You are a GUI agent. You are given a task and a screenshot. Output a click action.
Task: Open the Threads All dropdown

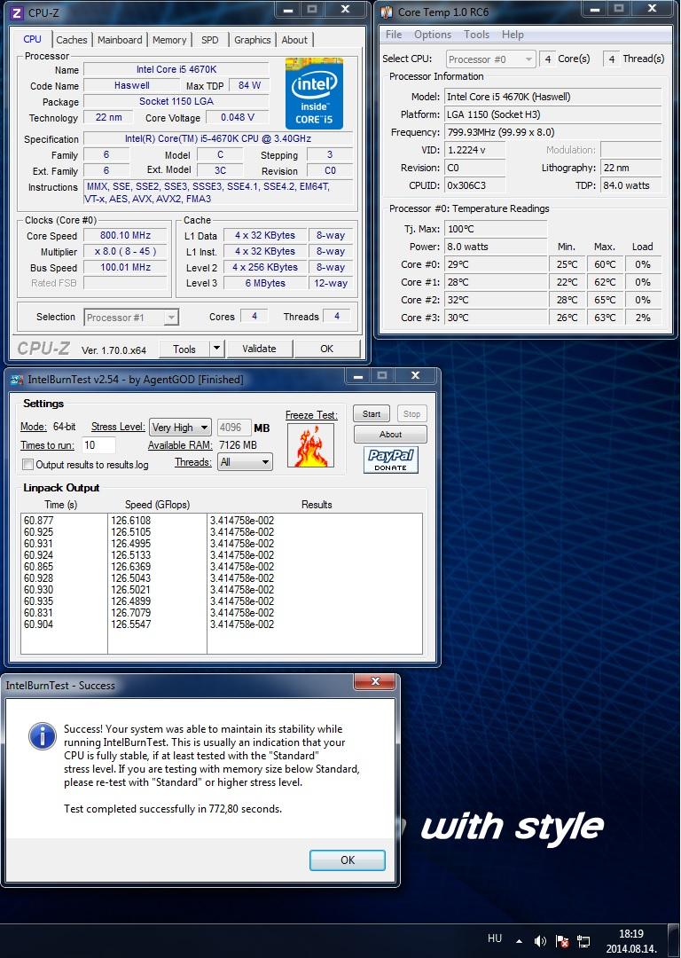pos(245,462)
